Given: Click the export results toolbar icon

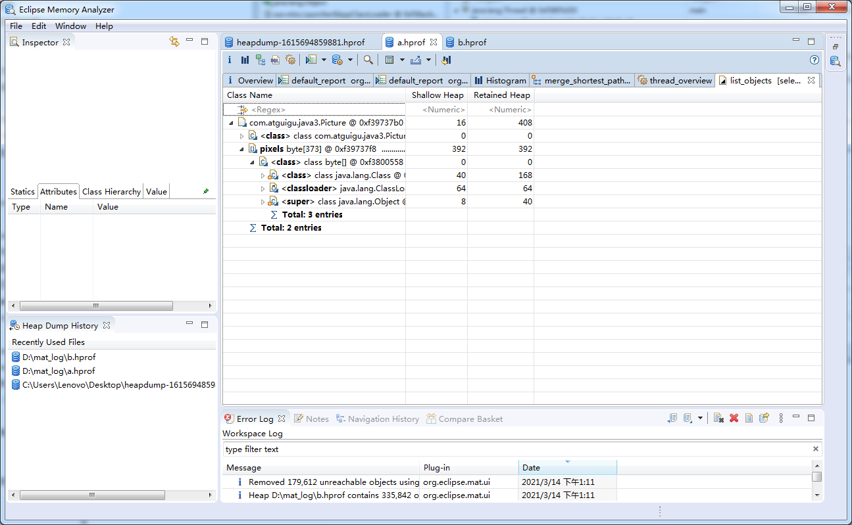Looking at the screenshot, I should (x=416, y=60).
